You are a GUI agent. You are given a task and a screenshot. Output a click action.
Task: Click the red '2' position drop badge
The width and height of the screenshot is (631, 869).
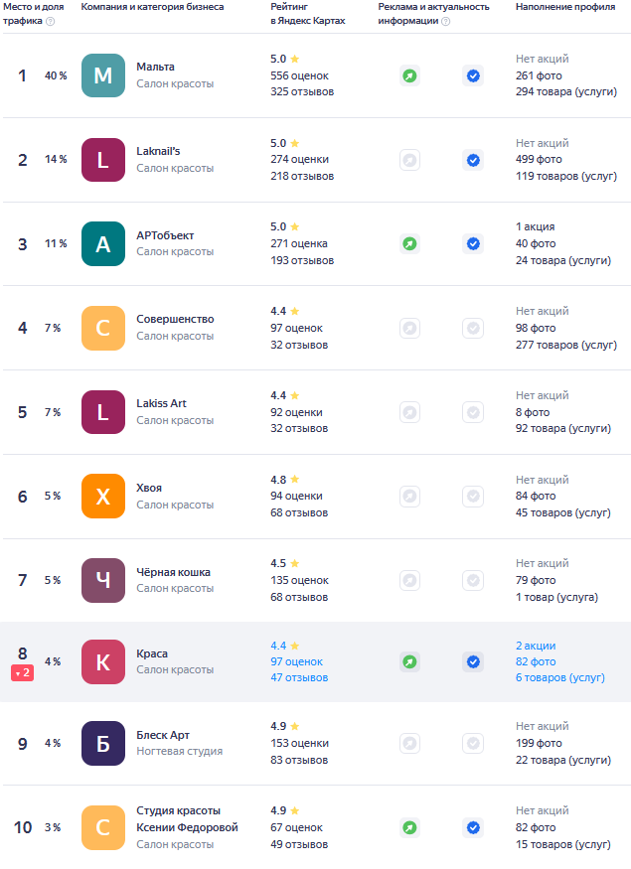22,672
